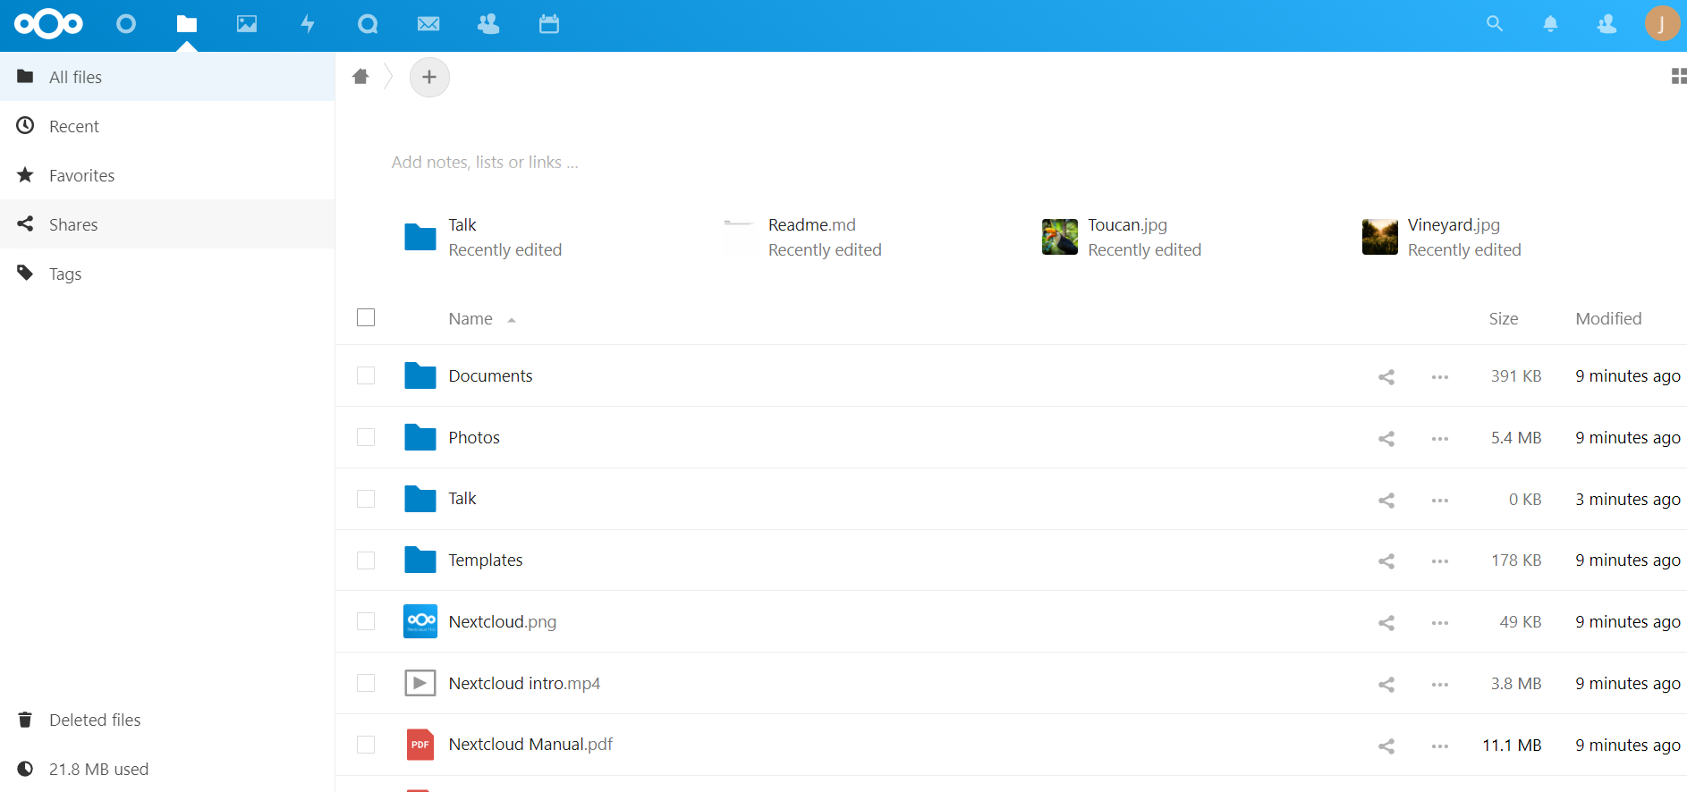Viewport: 1687px width, 792px height.
Task: Go to the home folder icon
Action: (360, 77)
